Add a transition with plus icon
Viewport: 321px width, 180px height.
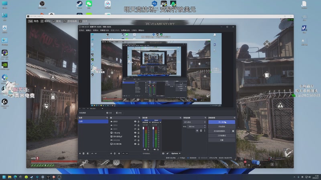coord(197,131)
